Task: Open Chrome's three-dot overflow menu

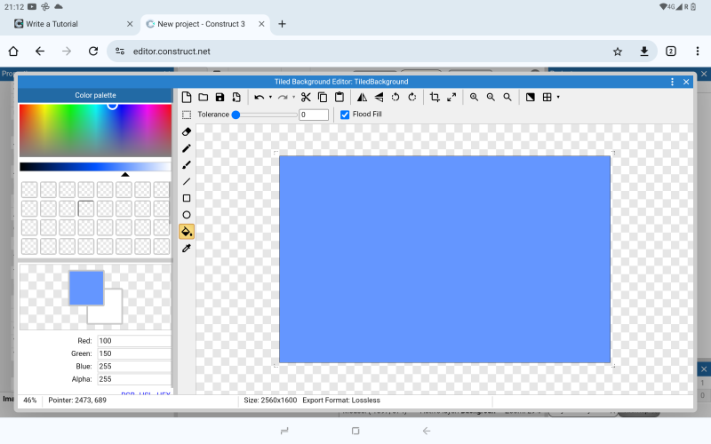Action: (698, 52)
